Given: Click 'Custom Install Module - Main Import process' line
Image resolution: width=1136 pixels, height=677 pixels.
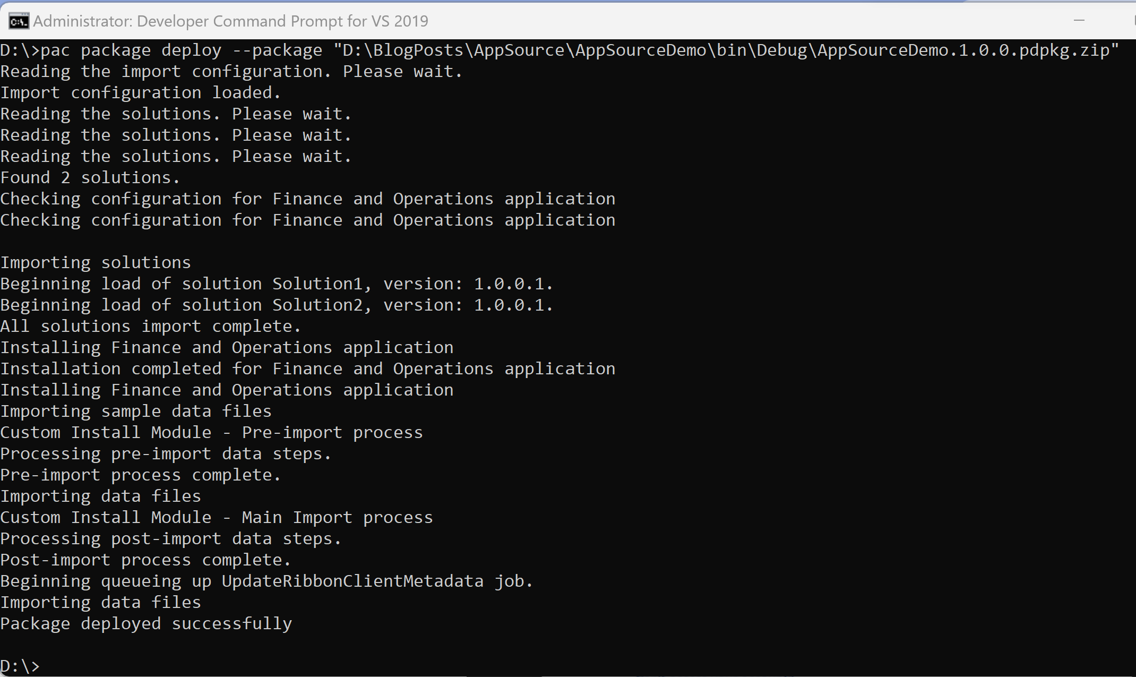Looking at the screenshot, I should tap(216, 518).
